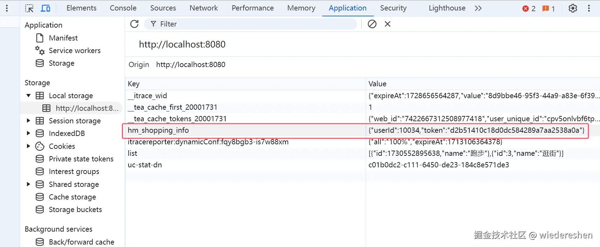Switch to the Console tab
This screenshot has height=247, width=600.
click(123, 8)
